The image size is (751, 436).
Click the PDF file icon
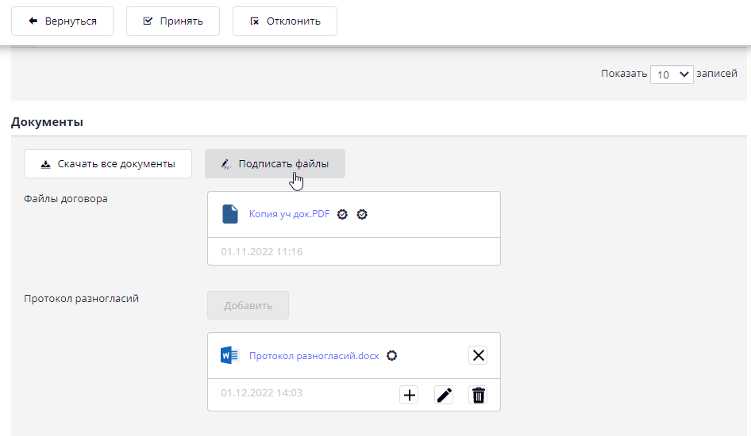click(229, 214)
